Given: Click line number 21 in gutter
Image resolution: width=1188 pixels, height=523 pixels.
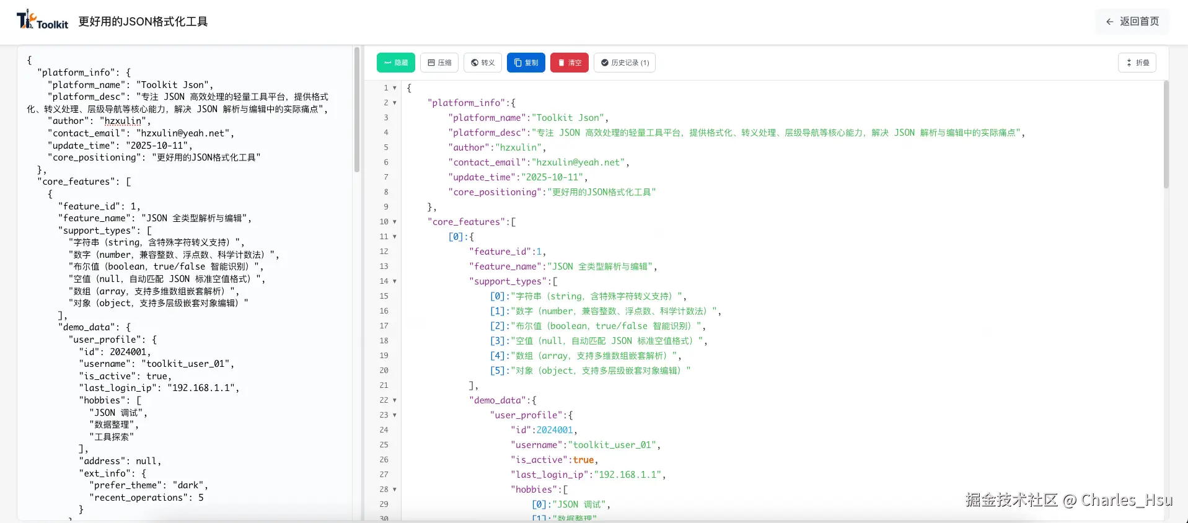Looking at the screenshot, I should (384, 385).
